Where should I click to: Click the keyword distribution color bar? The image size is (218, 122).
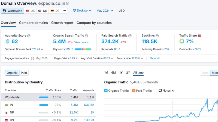[x=83, y=49]
